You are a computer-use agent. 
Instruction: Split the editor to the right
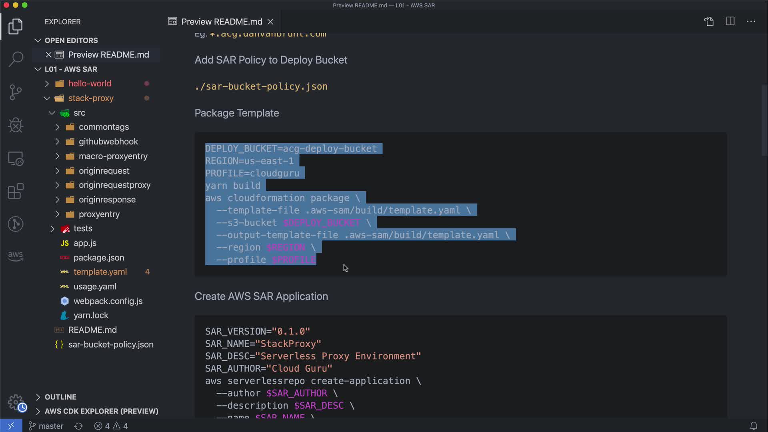(x=730, y=22)
